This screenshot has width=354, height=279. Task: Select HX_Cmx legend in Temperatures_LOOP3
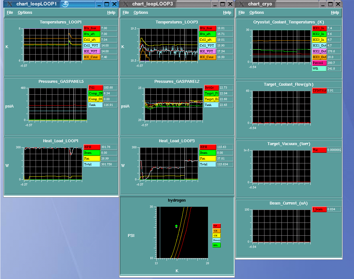(x=208, y=57)
